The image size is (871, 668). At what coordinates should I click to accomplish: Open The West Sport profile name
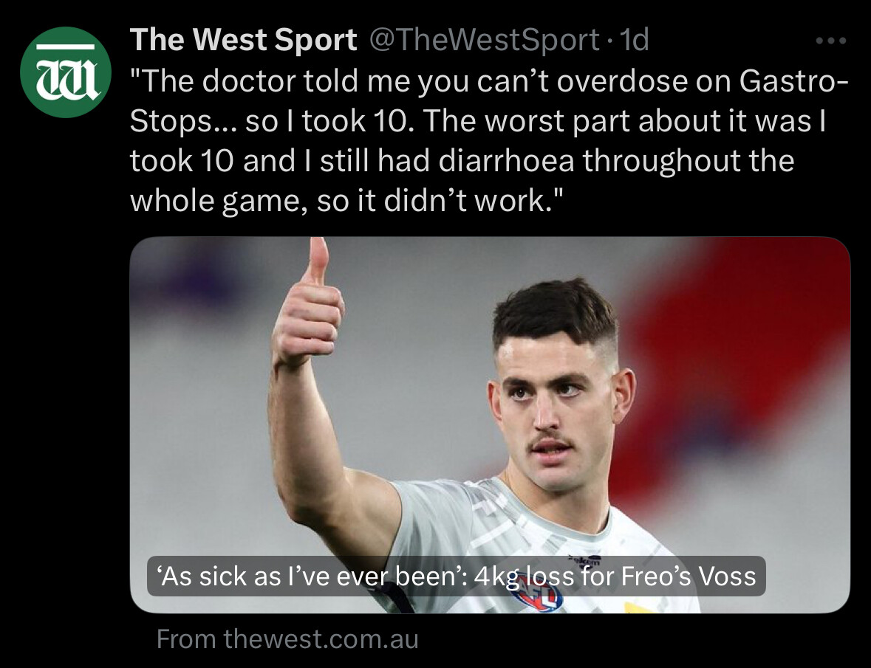click(x=243, y=40)
